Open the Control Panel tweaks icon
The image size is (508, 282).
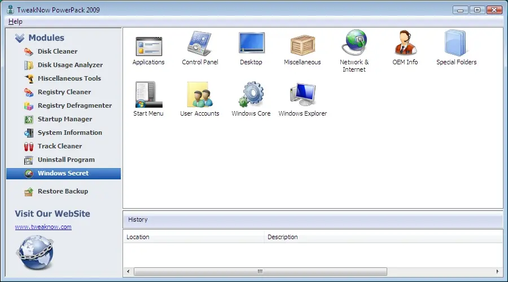click(x=200, y=44)
